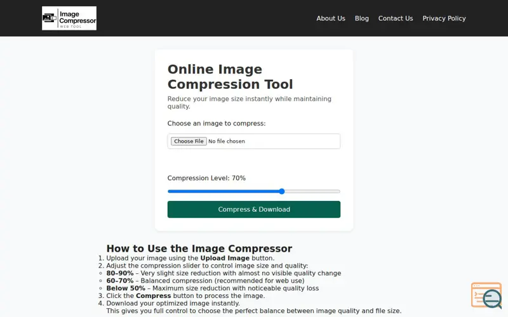Click 'Download your optimized image instantly' step
Image resolution: width=508 pixels, height=317 pixels.
(173, 304)
